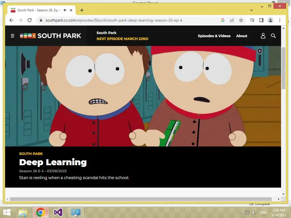Bookmark this page with the star icon
This screenshot has height=218, width=291.
coord(241,20)
